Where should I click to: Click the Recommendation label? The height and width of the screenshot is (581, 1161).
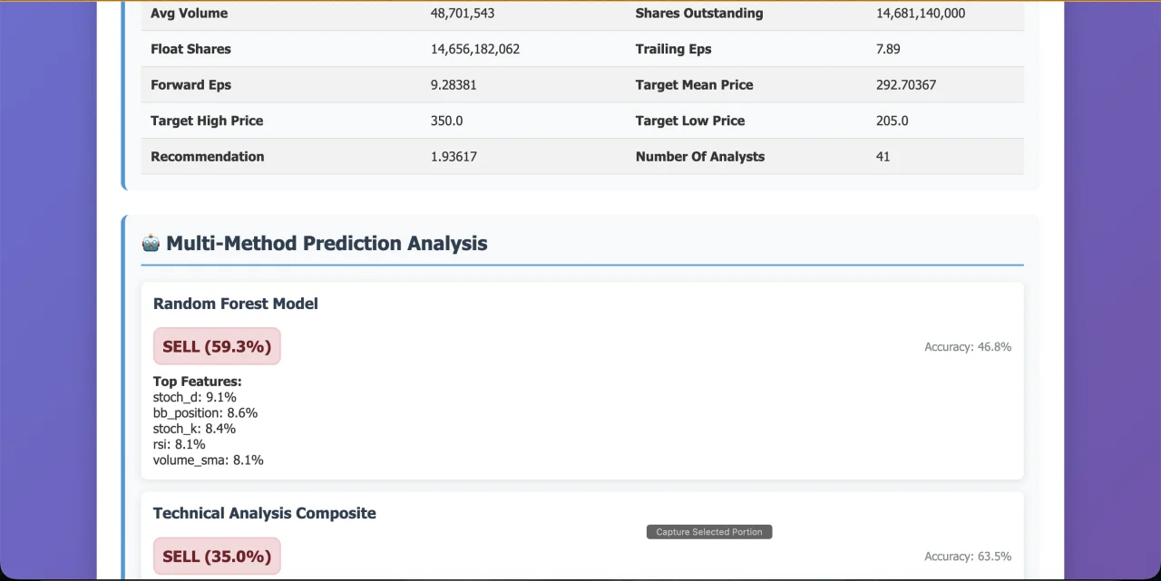coord(208,157)
